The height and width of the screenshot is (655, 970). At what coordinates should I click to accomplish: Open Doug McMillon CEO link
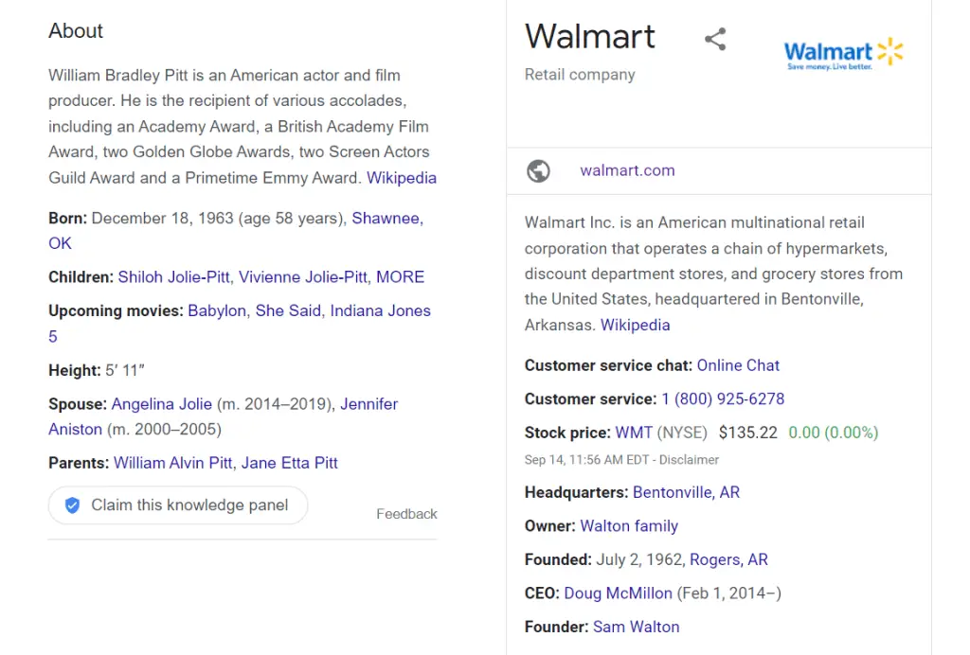tap(618, 593)
